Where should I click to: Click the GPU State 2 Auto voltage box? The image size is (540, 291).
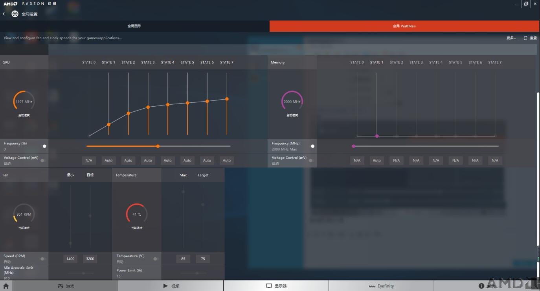pyautogui.click(x=128, y=160)
